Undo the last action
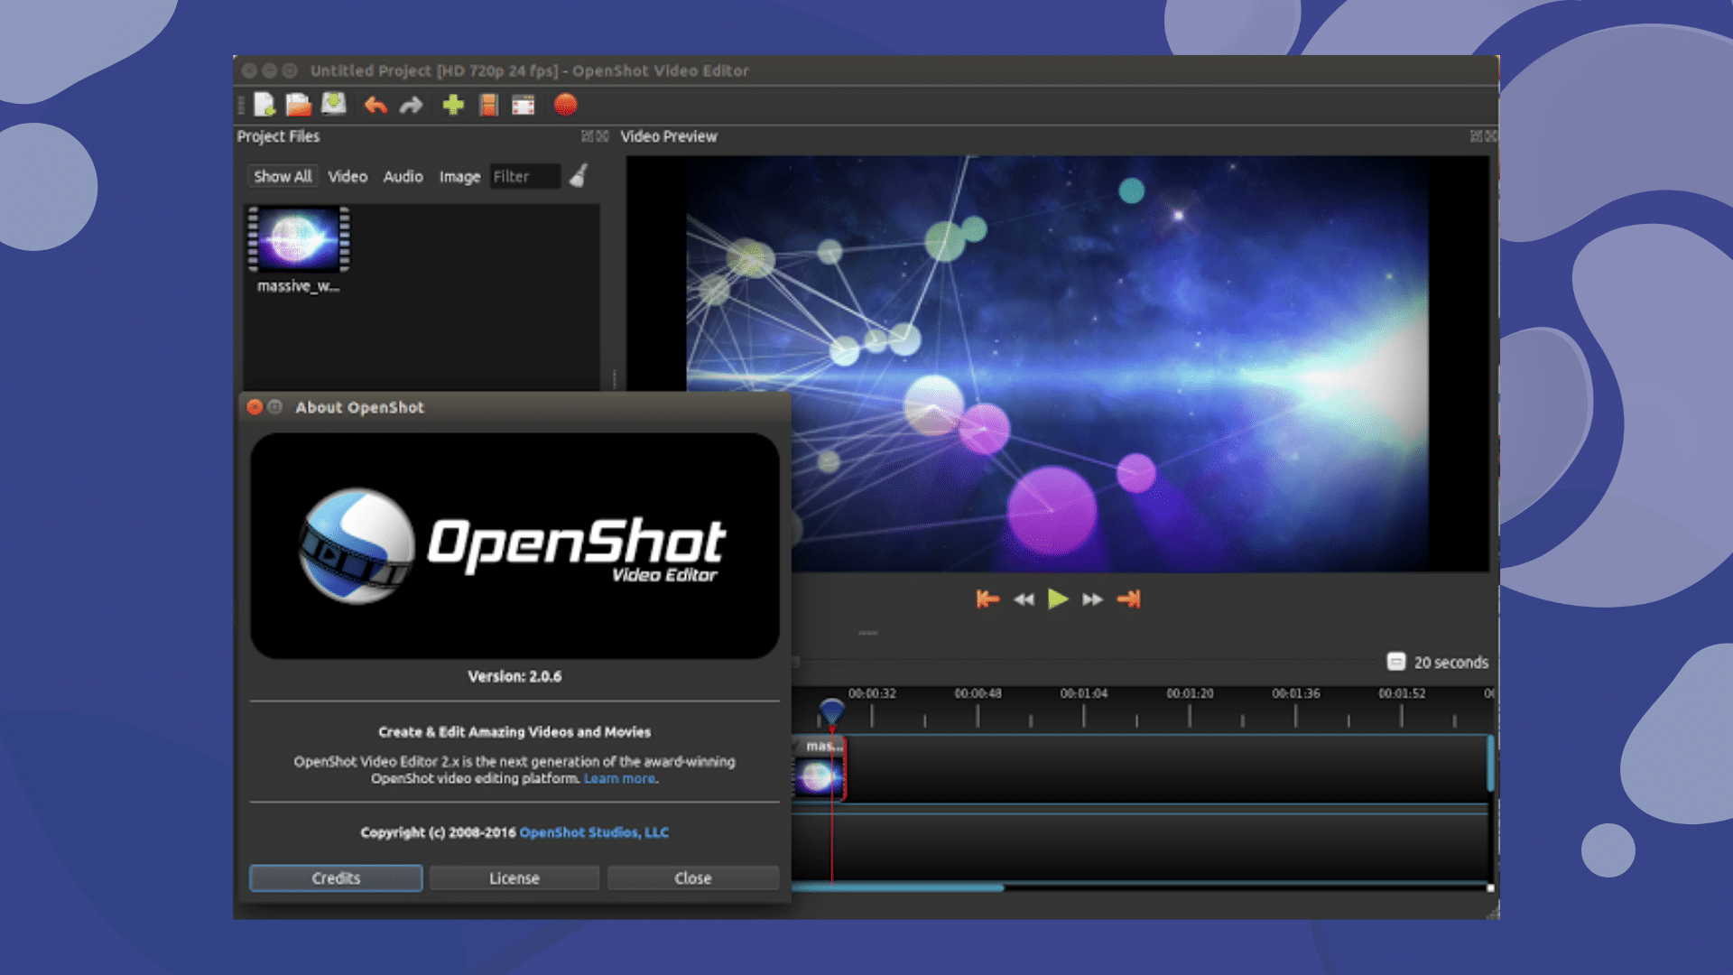 click(375, 106)
